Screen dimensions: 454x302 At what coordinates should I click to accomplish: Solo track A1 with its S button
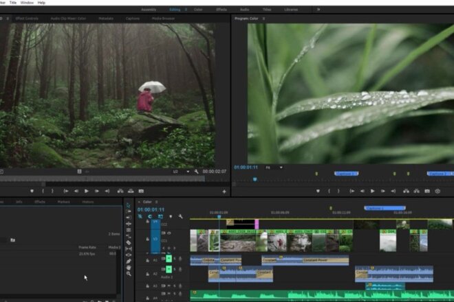(175, 259)
